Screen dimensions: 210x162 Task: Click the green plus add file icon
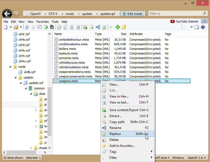[x=118, y=27]
